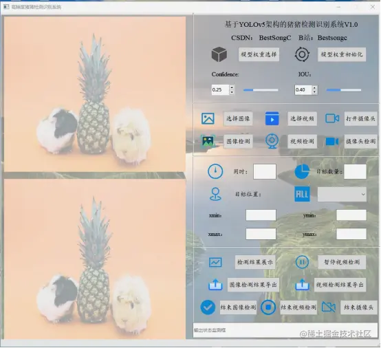Click the 结束摄像头 button

(x=358, y=307)
